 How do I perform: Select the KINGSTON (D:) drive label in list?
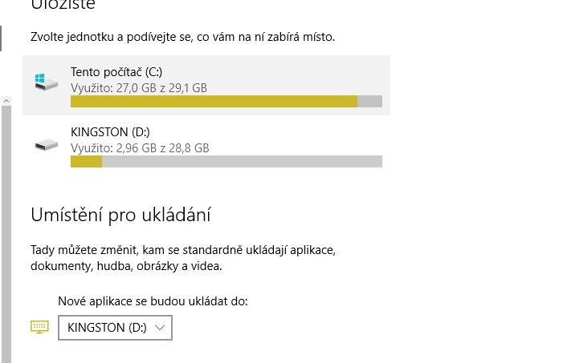point(110,132)
